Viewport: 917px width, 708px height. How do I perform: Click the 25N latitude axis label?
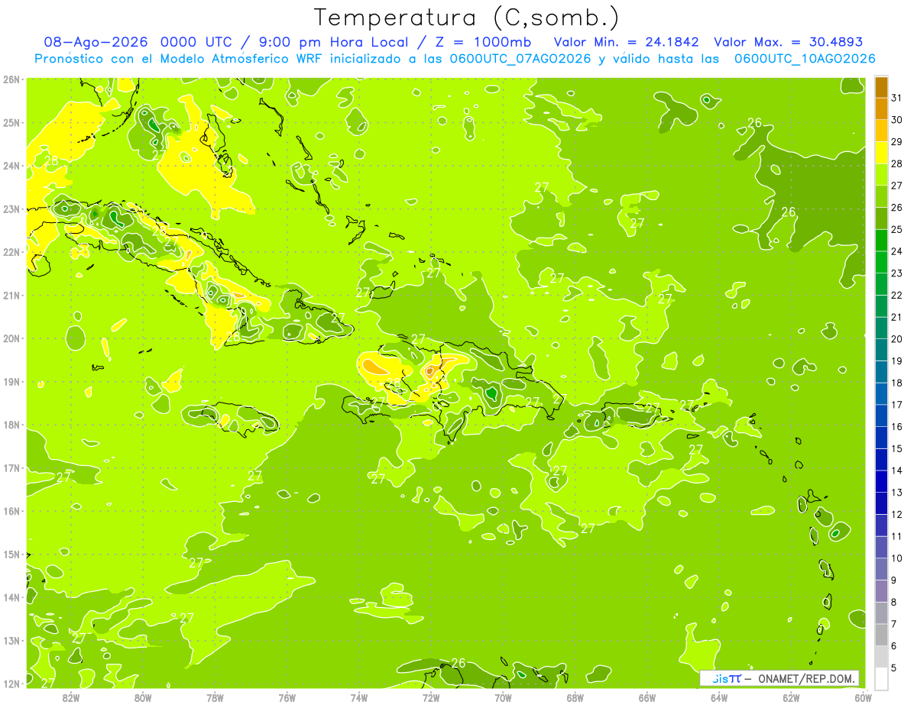11,123
